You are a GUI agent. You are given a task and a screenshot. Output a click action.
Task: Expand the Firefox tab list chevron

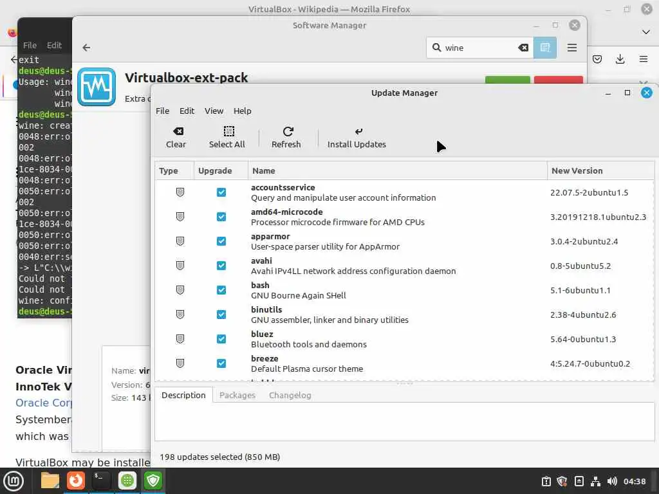click(x=646, y=32)
